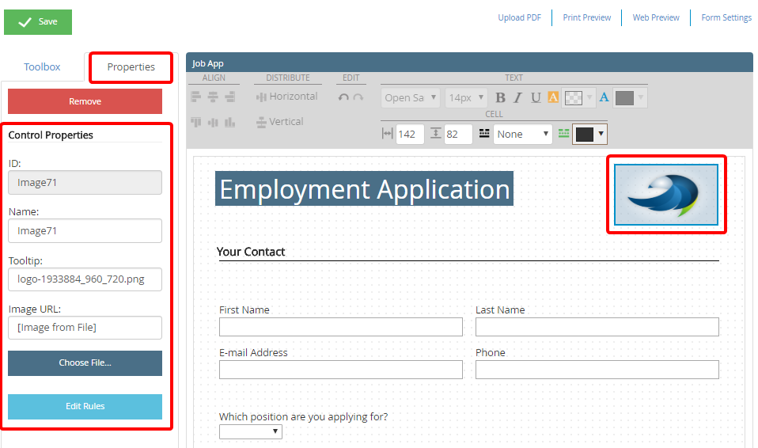Click the Bold text formatting icon
This screenshot has height=448, width=758.
point(500,98)
